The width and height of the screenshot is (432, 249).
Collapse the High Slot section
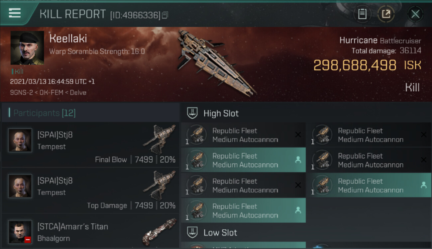[x=221, y=113]
